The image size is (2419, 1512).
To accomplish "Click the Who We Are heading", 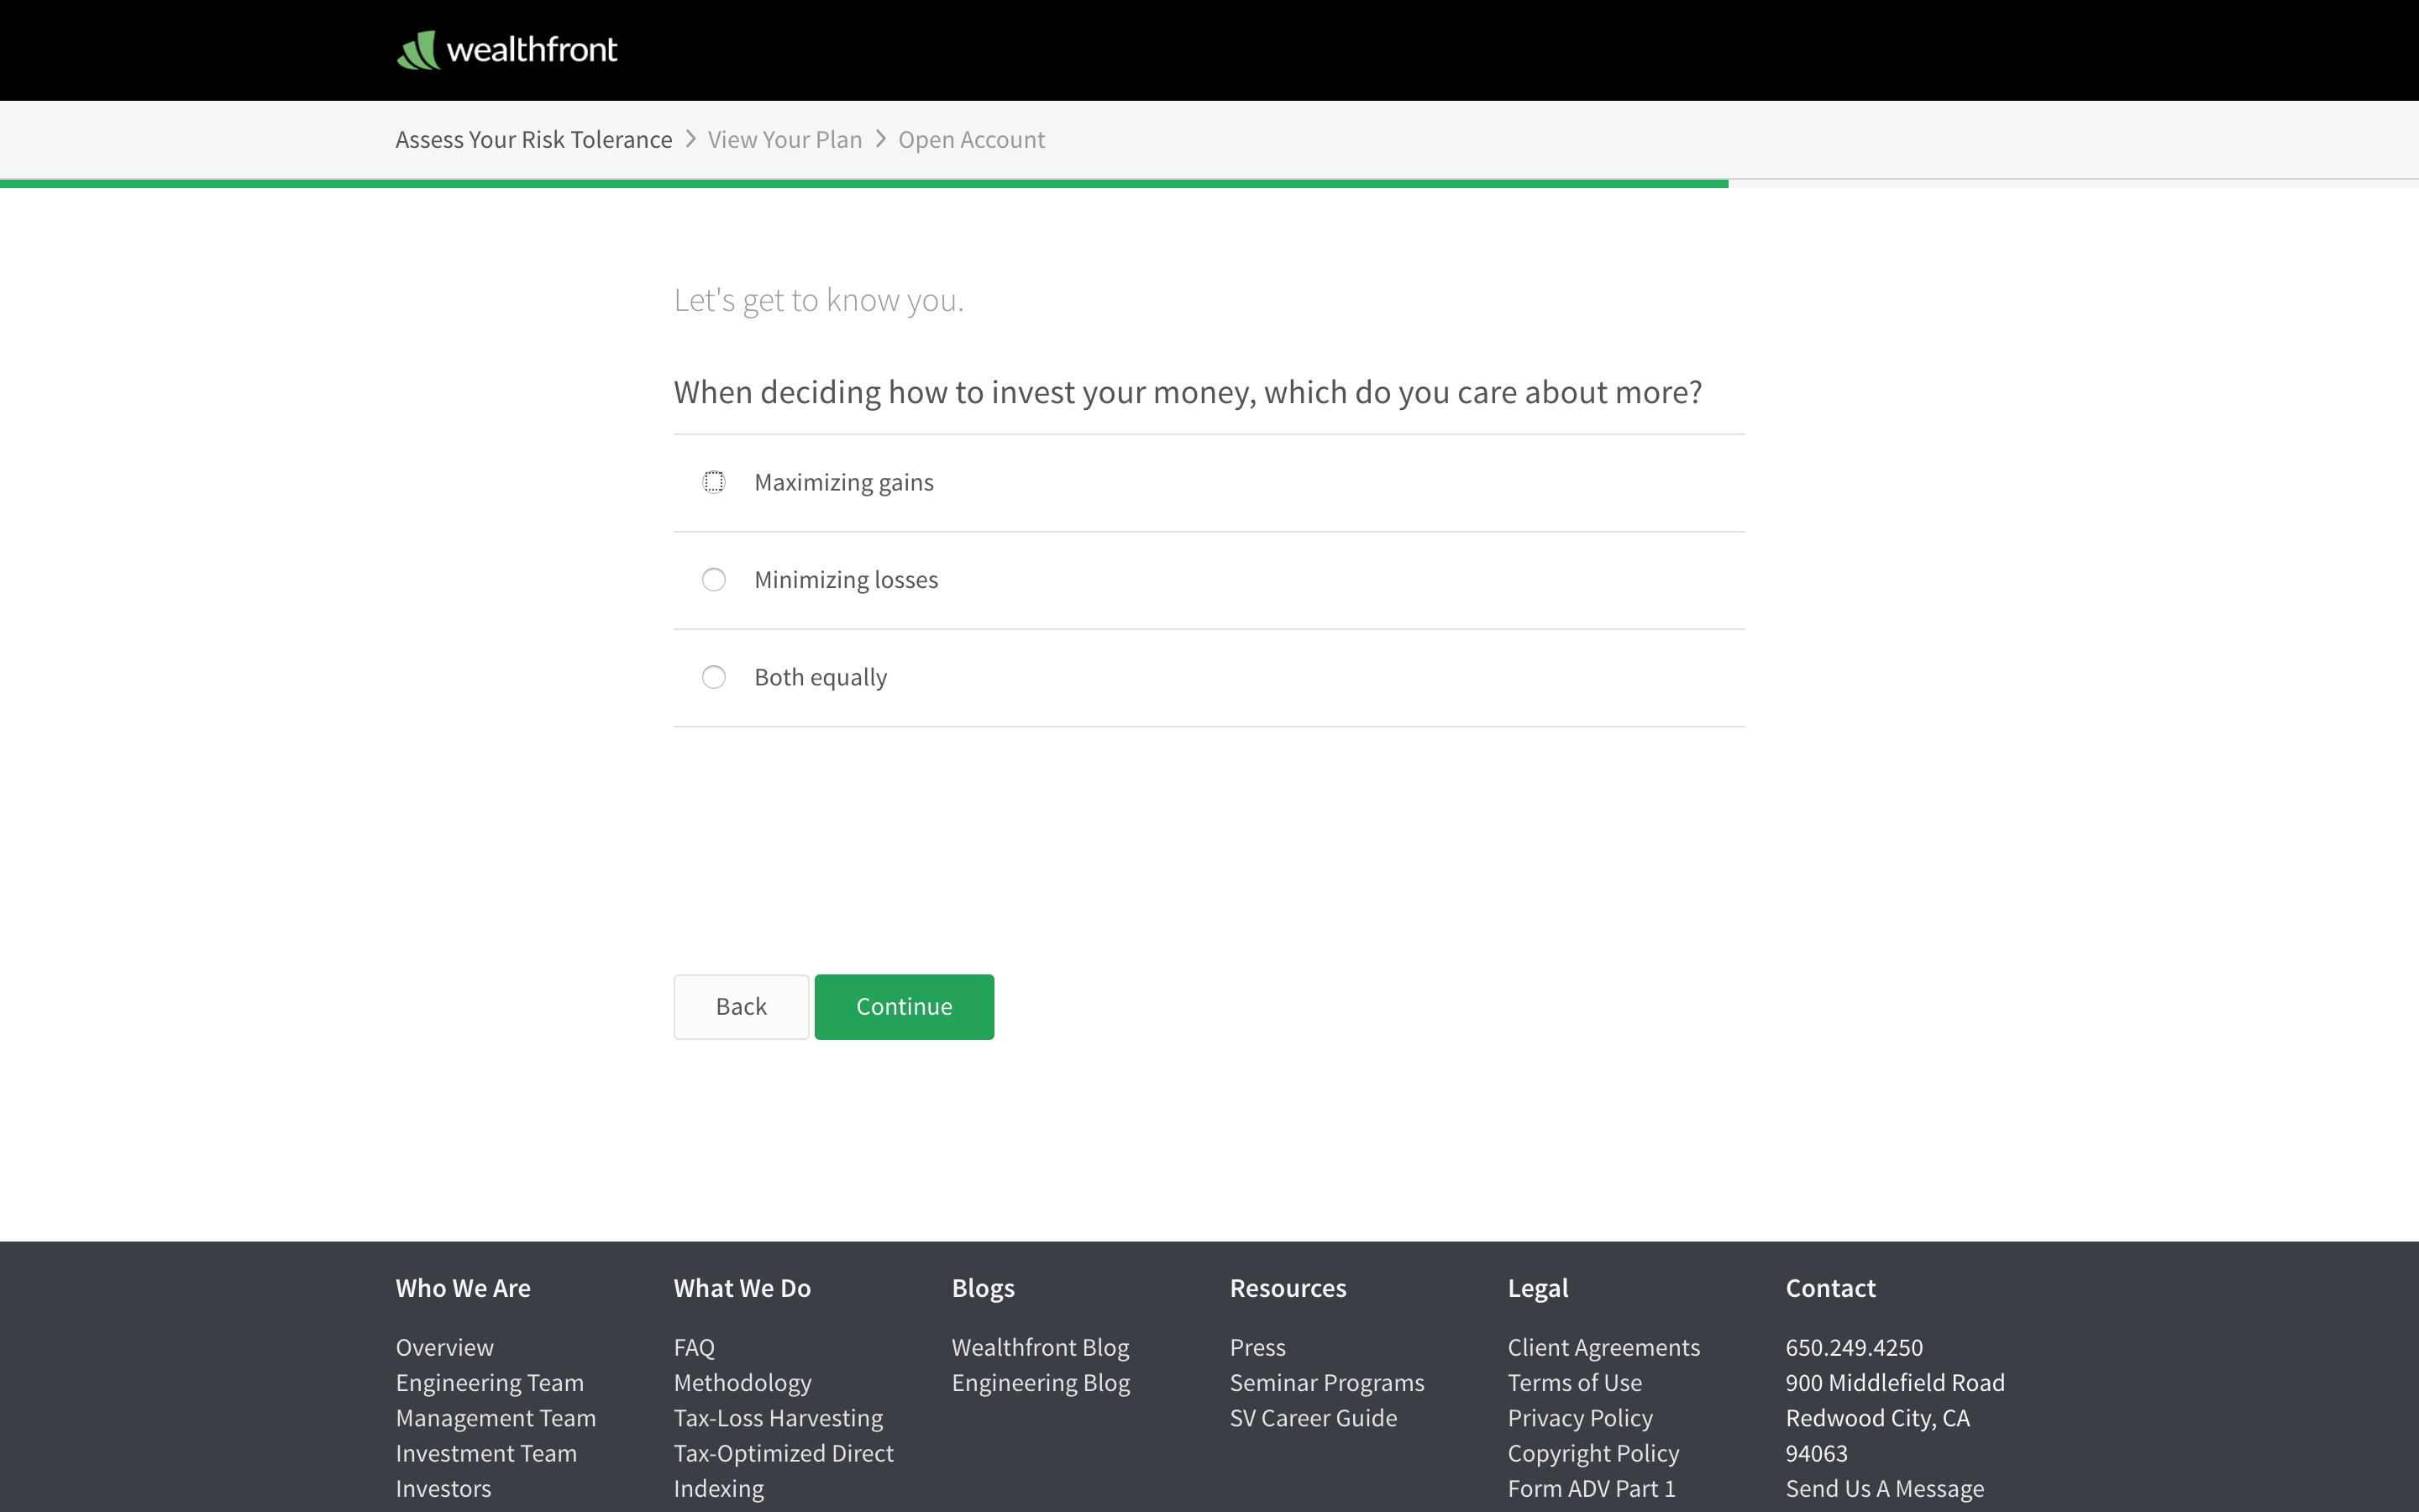I will [463, 1288].
